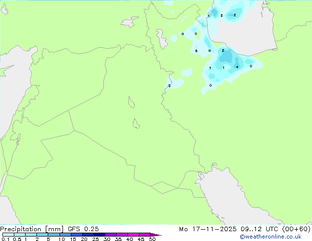The height and width of the screenshot is (241, 312).
Task: Click the '09..12 UTC' time range text
Action: (x=259, y=229)
